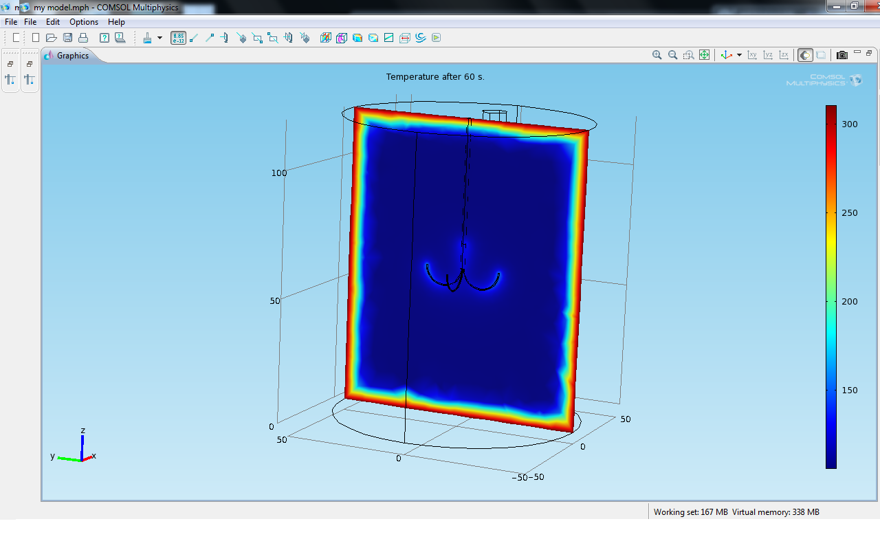Click the Save file icon
This screenshot has width=880, height=550.
coord(67,38)
